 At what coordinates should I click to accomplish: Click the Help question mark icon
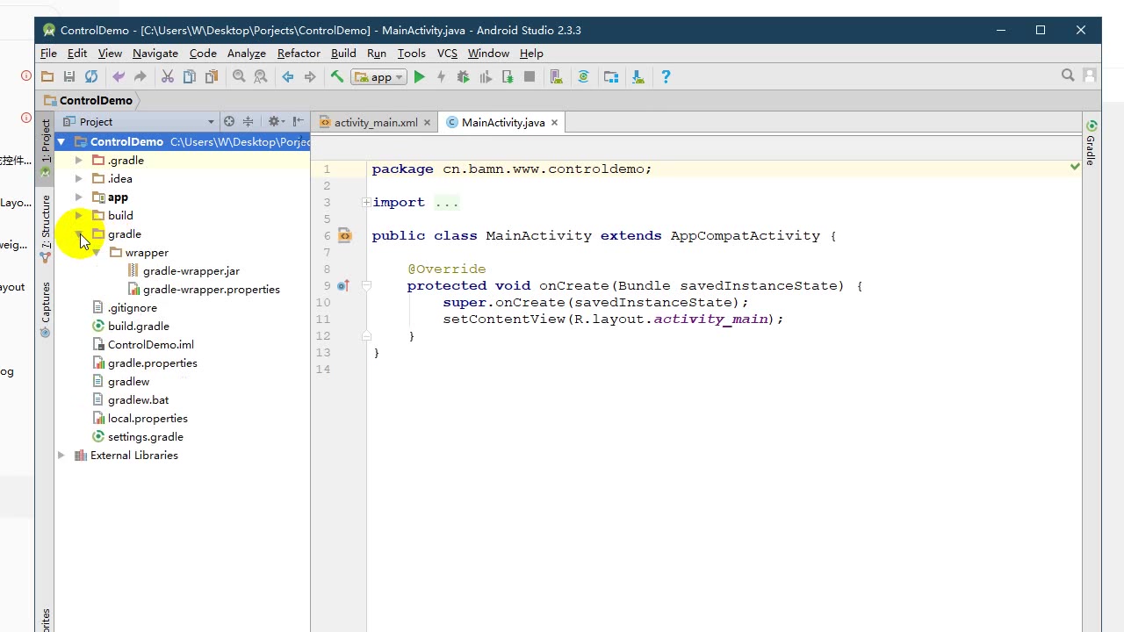click(x=666, y=77)
